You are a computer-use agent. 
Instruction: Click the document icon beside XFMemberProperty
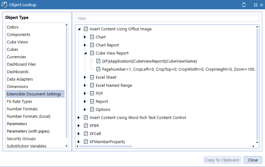pos(86,142)
